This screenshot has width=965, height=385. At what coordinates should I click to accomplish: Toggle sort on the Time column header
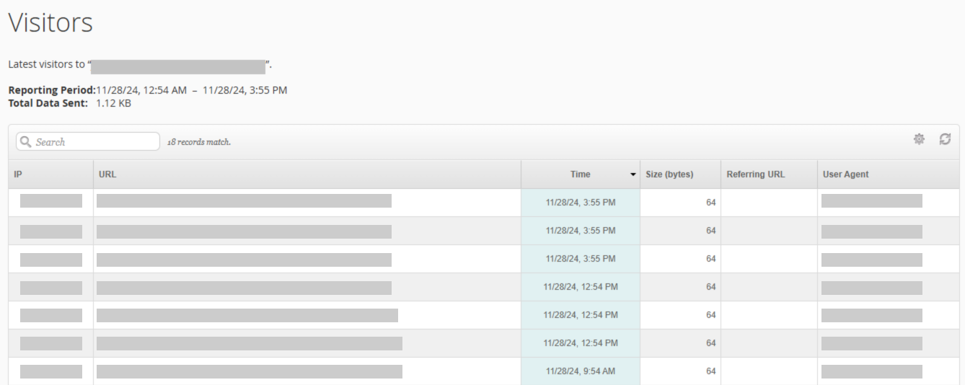click(581, 174)
